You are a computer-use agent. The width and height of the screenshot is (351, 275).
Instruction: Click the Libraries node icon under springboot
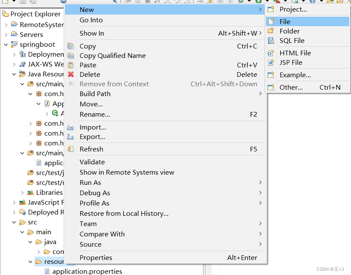click(30, 192)
